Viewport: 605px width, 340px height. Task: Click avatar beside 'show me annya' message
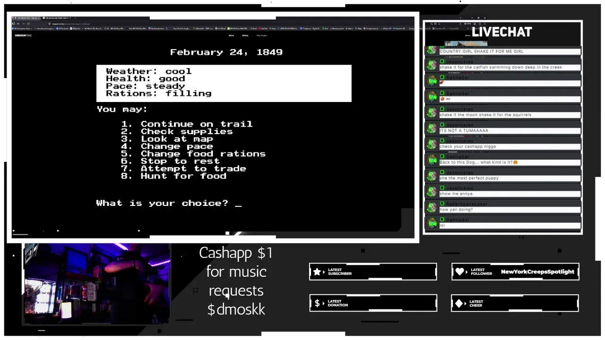click(x=432, y=191)
